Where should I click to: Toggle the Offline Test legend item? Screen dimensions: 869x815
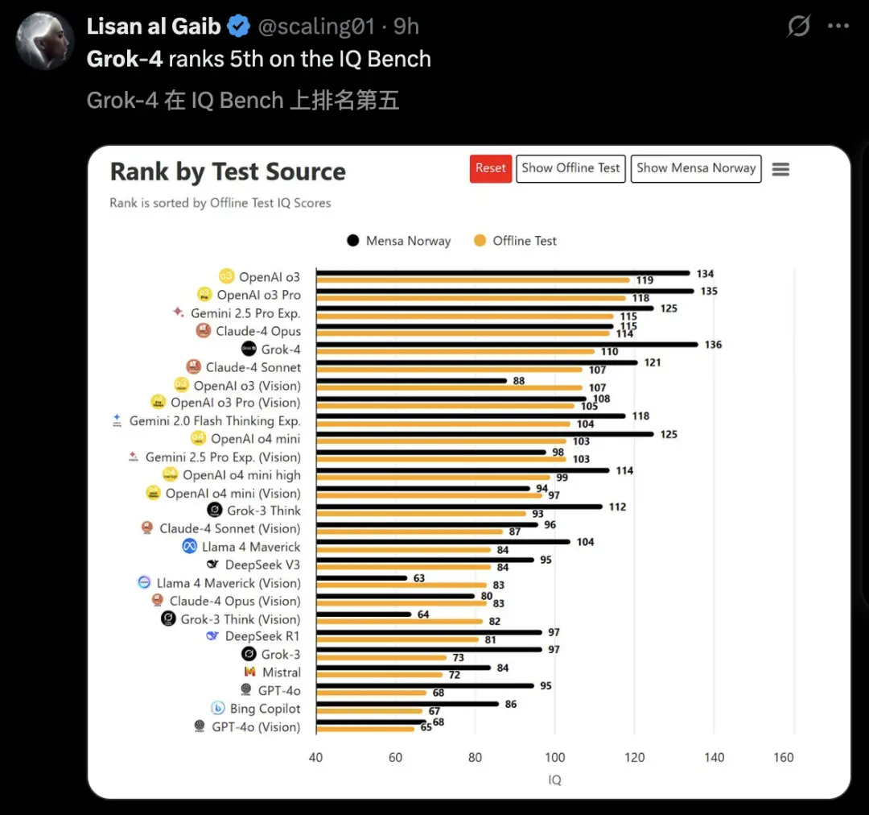(x=515, y=241)
